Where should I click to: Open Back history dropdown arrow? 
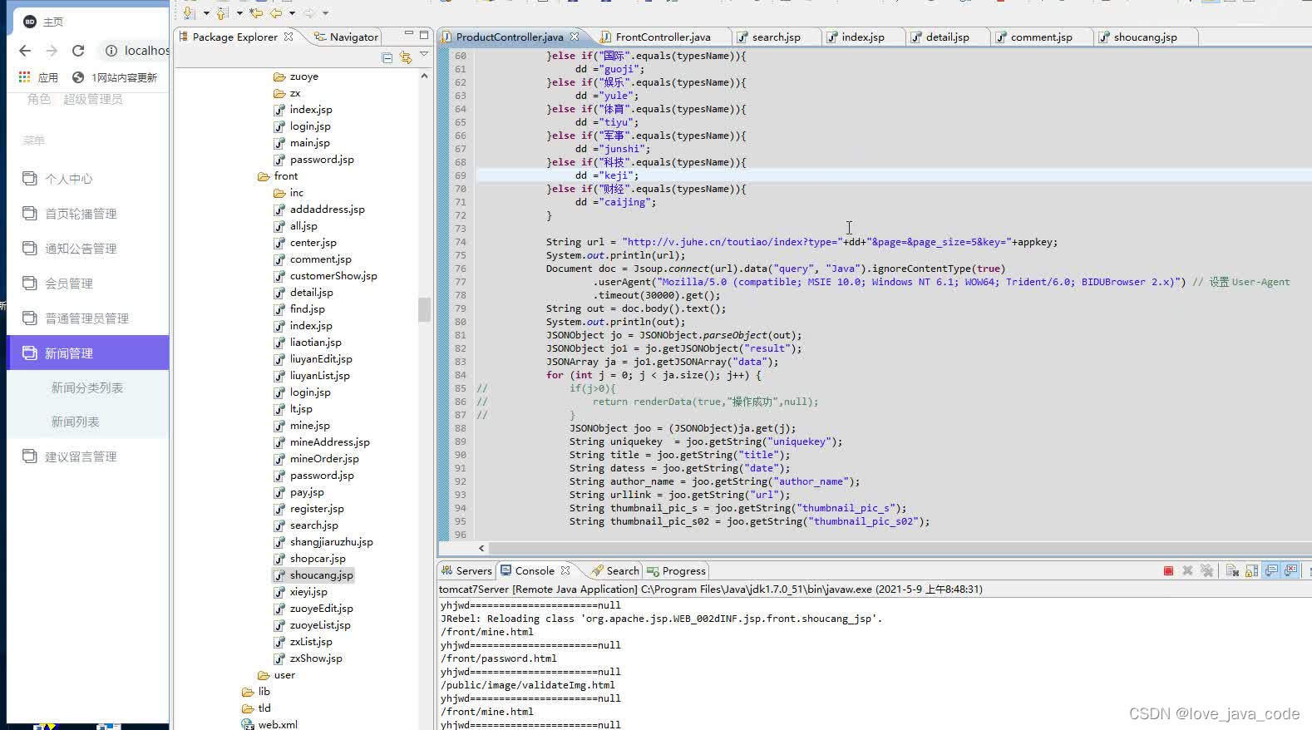click(x=292, y=13)
